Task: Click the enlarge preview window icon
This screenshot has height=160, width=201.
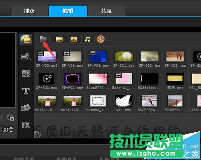Action: pyautogui.click(x=10, y=118)
